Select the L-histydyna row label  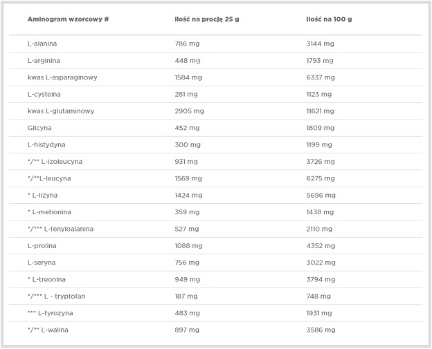[x=46, y=145]
